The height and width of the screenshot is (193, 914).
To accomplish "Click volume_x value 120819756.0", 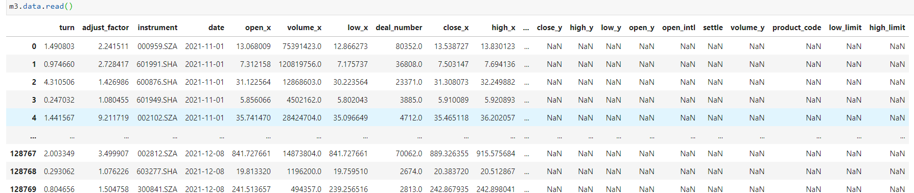I will [x=300, y=64].
